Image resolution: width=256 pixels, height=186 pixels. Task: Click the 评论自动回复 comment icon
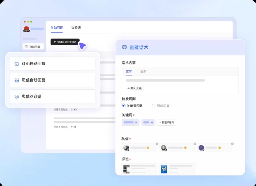click(x=17, y=64)
